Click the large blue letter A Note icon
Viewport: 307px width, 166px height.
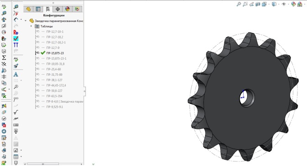[16, 74]
